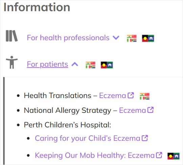Click external link icon after Caring for your Child's Eczema
183x165 pixels.
(145, 138)
